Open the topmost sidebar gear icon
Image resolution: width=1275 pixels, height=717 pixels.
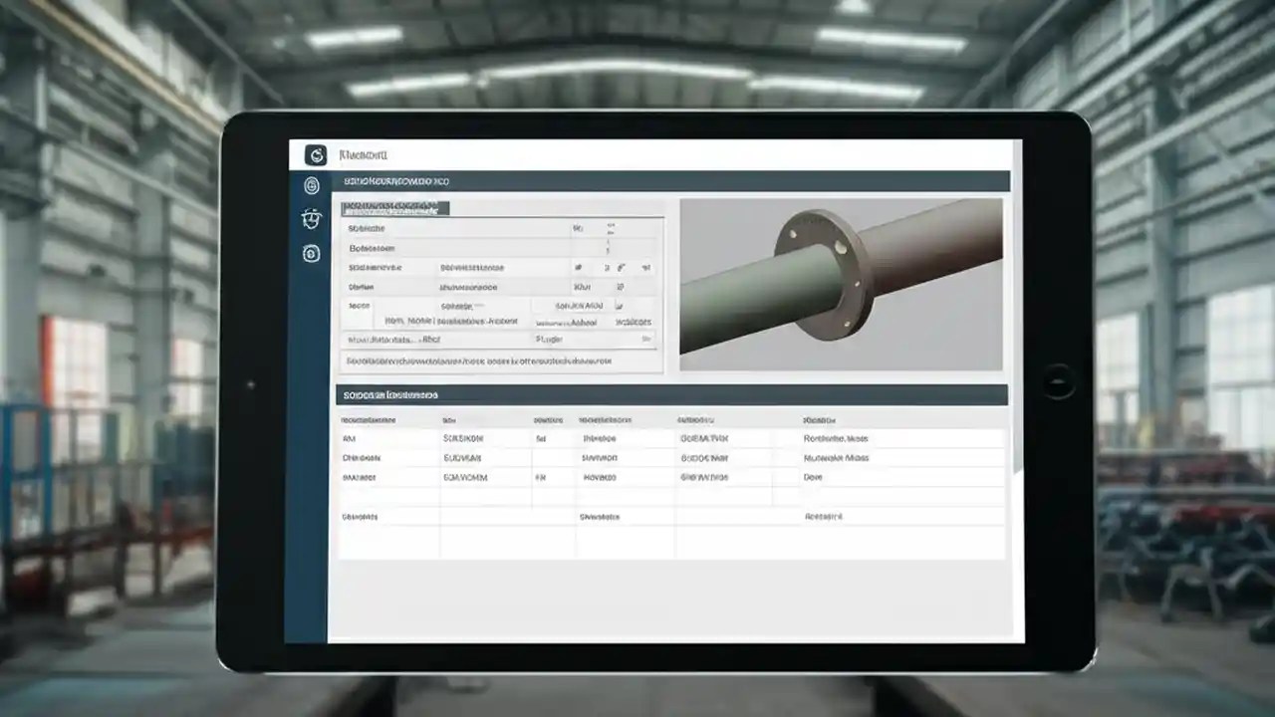(312, 185)
